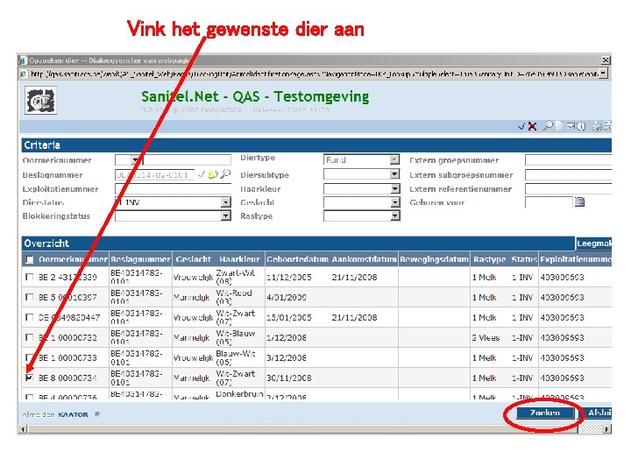
Task: Sort by Haarkleur column header
Action: 239,259
